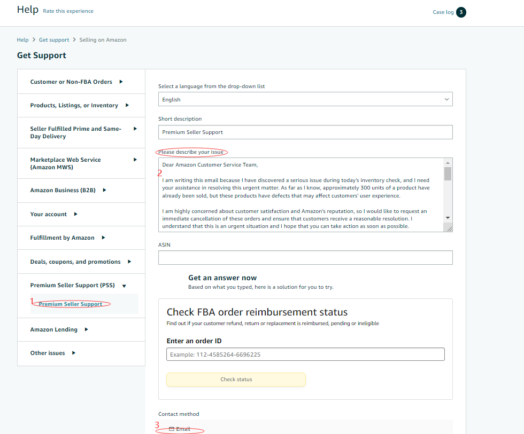Click the Check FBA order reimbursement status title
The image size is (524, 434).
click(x=257, y=312)
